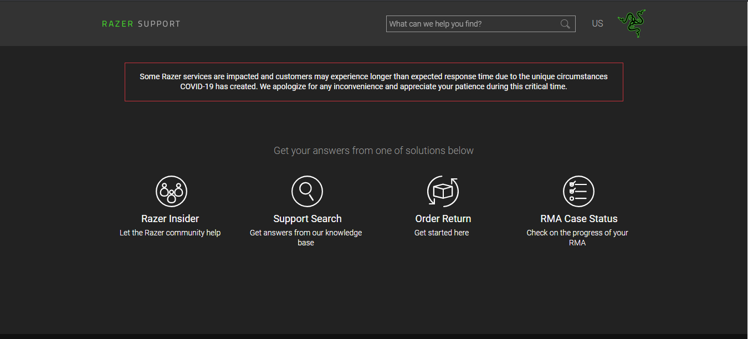Click the RMA Case Status checklist icon
The height and width of the screenshot is (339, 748).
click(578, 191)
